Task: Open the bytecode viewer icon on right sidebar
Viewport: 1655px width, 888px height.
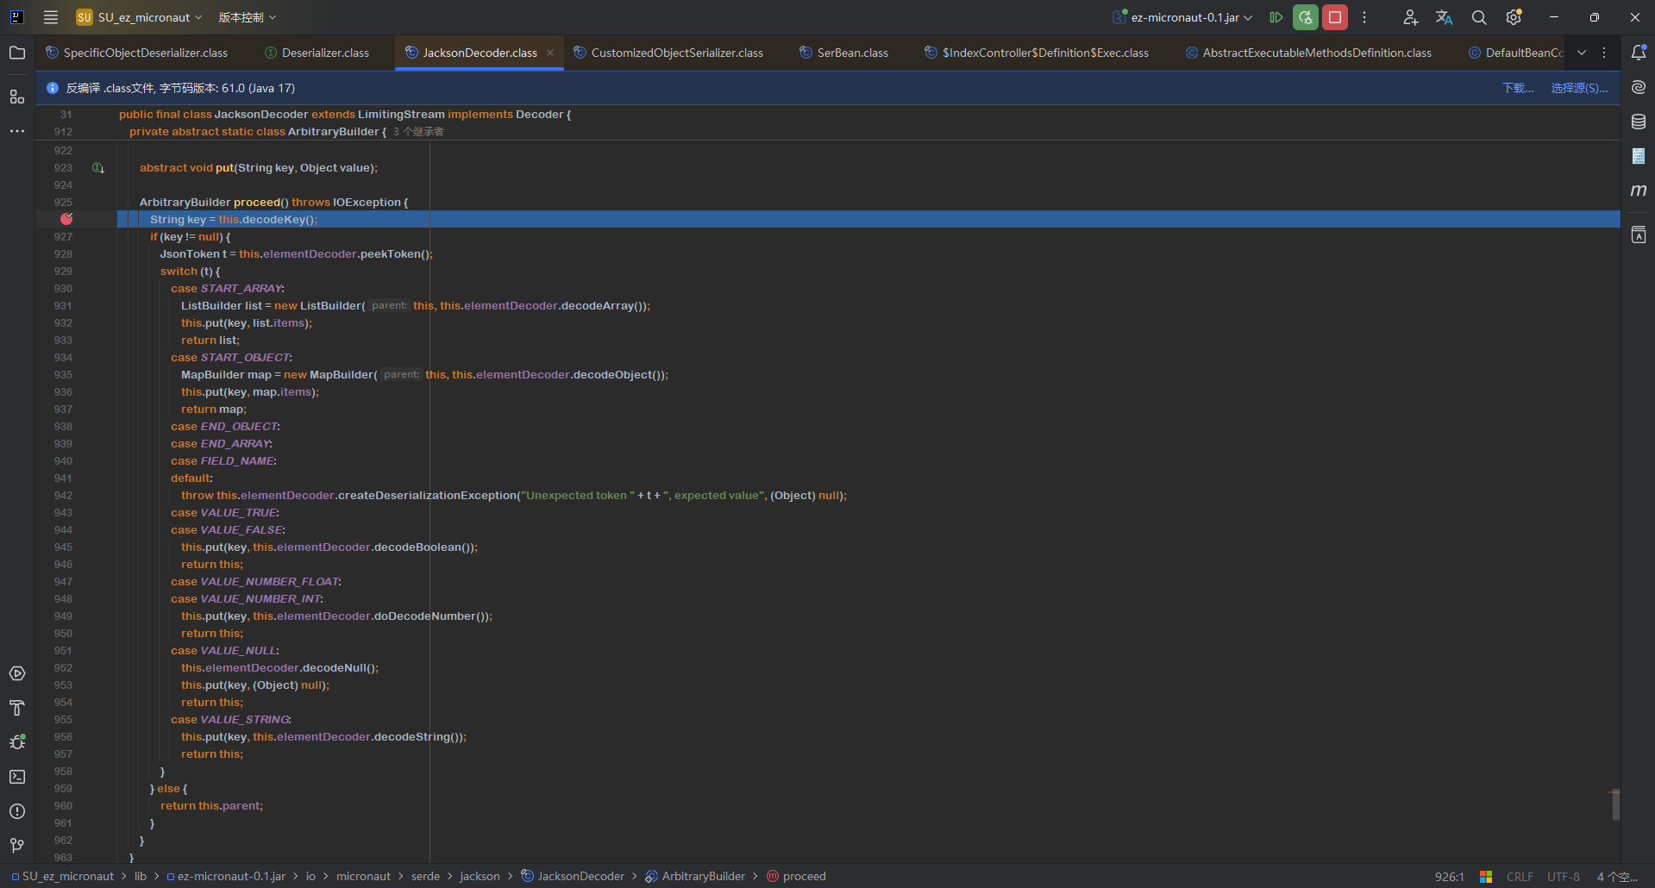Action: click(x=1639, y=156)
